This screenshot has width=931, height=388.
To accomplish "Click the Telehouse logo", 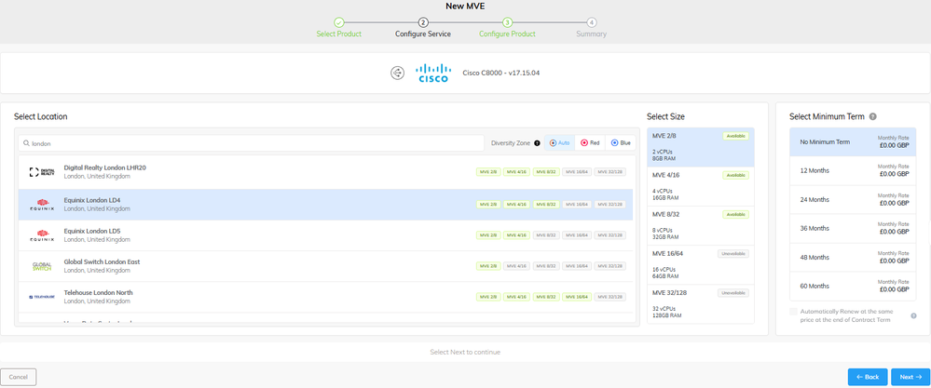I will [x=42, y=297].
